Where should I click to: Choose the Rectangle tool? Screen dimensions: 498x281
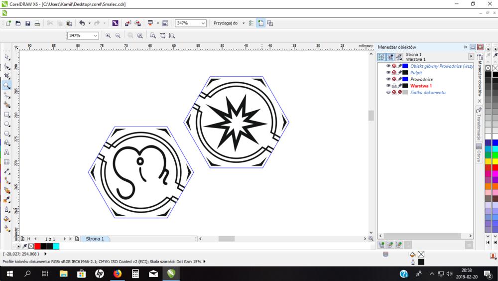tap(6, 114)
